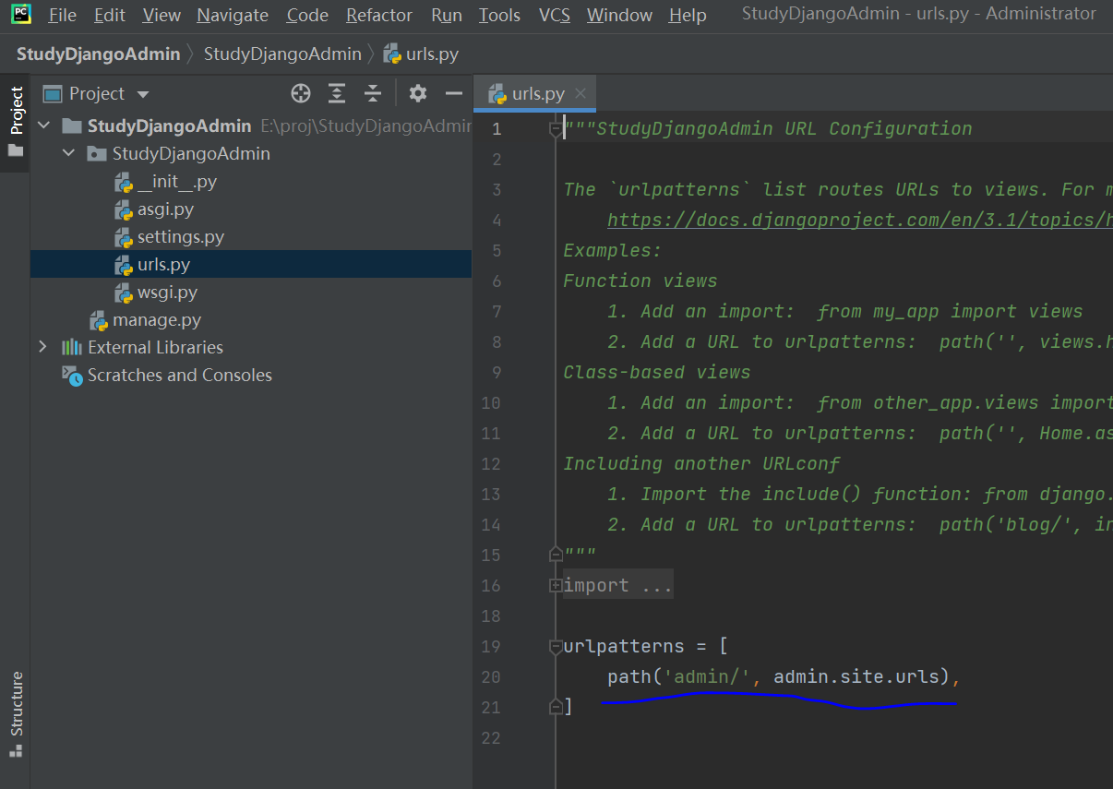The width and height of the screenshot is (1113, 789).
Task: Open the View menu
Action: pyautogui.click(x=162, y=15)
